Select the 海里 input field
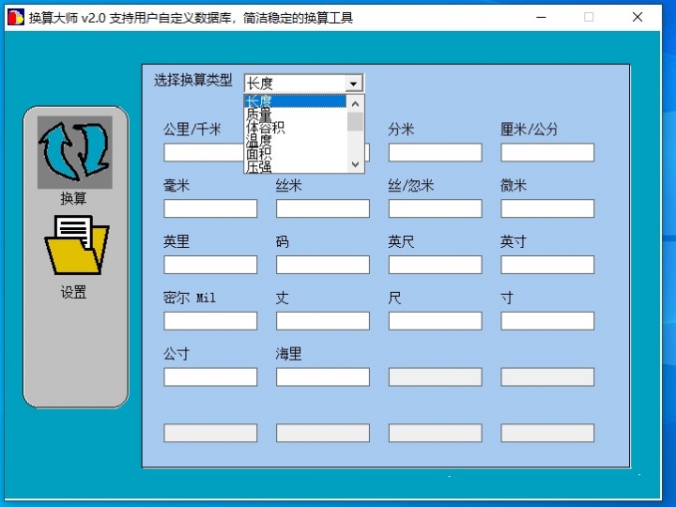Screen dimensions: 676x507 tap(323, 377)
